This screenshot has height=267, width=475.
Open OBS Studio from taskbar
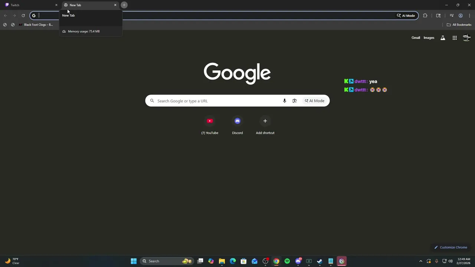265,261
